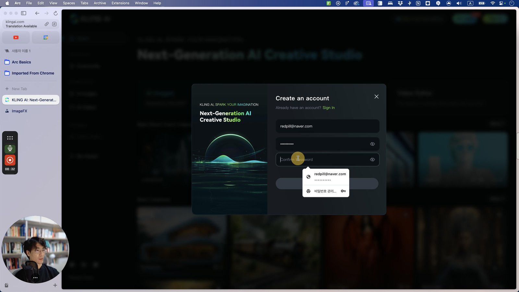Screen dimensions: 519x292
Task: Select the KLING AI tab in sidebar
Action: pos(31,100)
